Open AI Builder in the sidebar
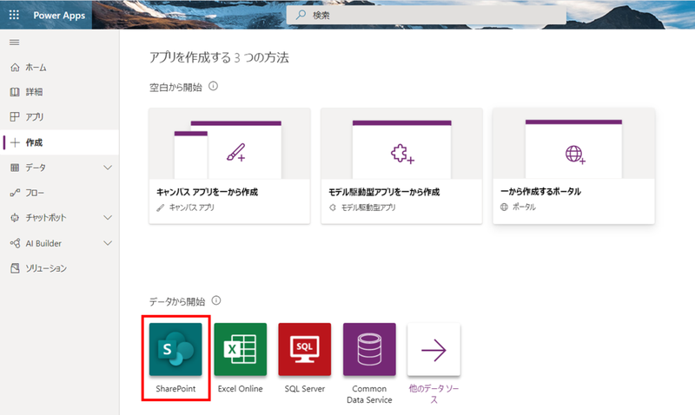695x415 pixels. (59, 243)
